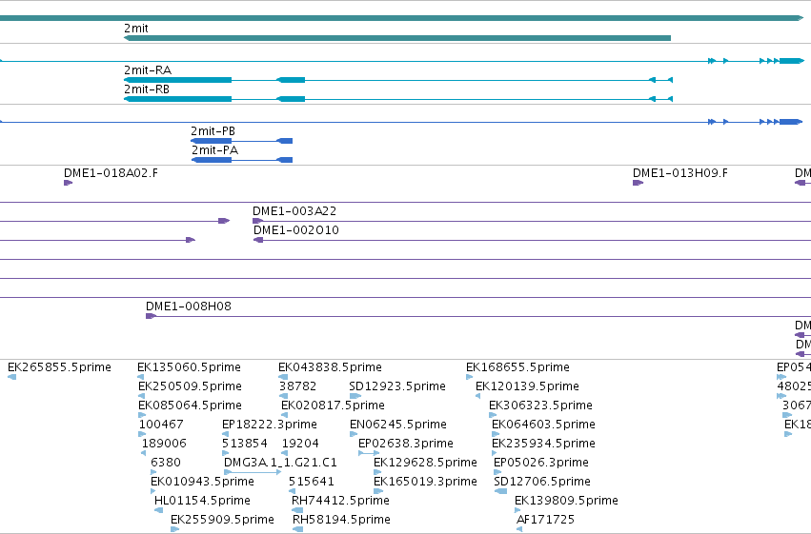Select the EK255909.5prime EST label
811x534 pixels.
coord(222,520)
